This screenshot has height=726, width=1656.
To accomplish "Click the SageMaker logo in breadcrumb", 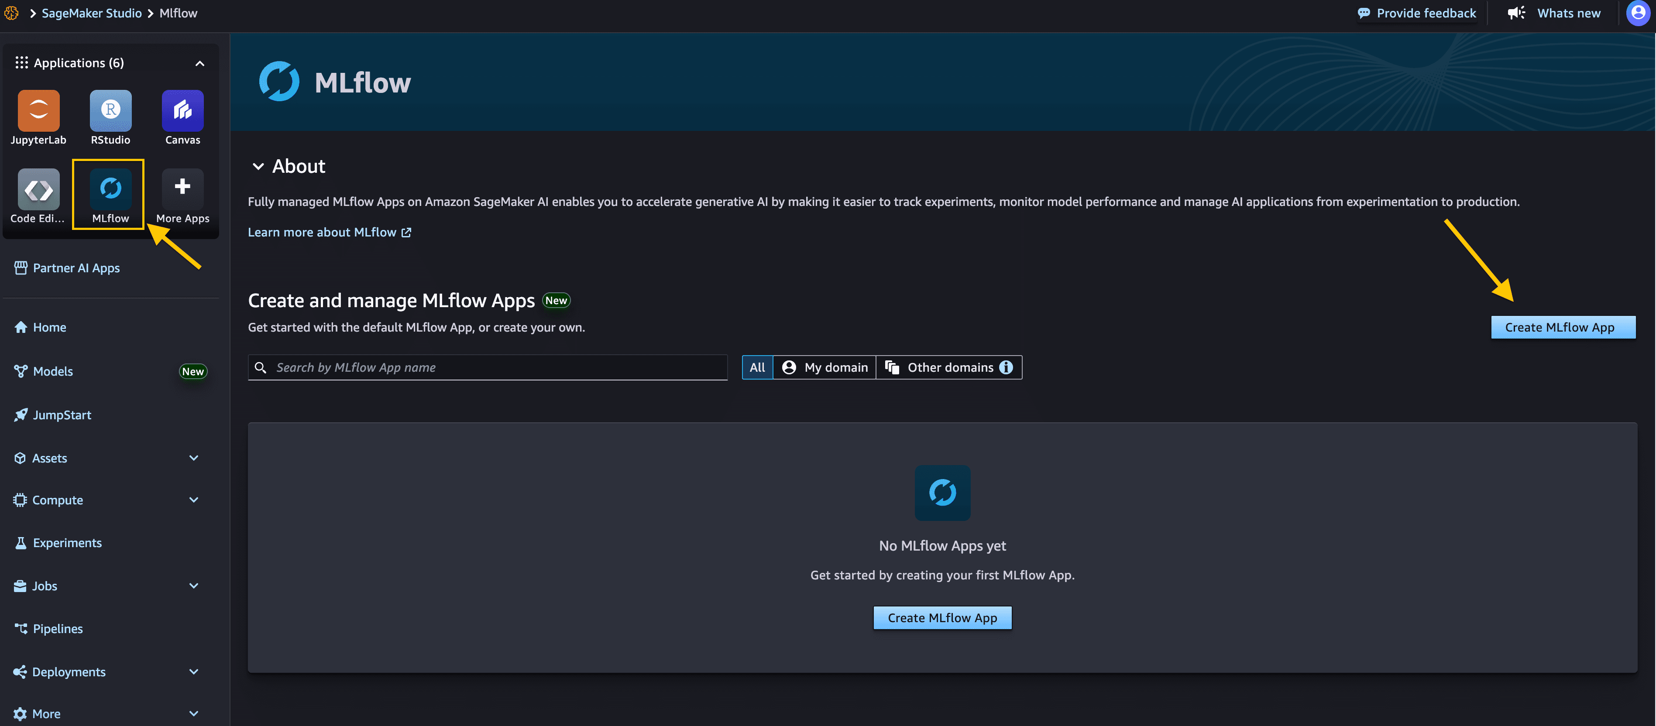I will (11, 13).
